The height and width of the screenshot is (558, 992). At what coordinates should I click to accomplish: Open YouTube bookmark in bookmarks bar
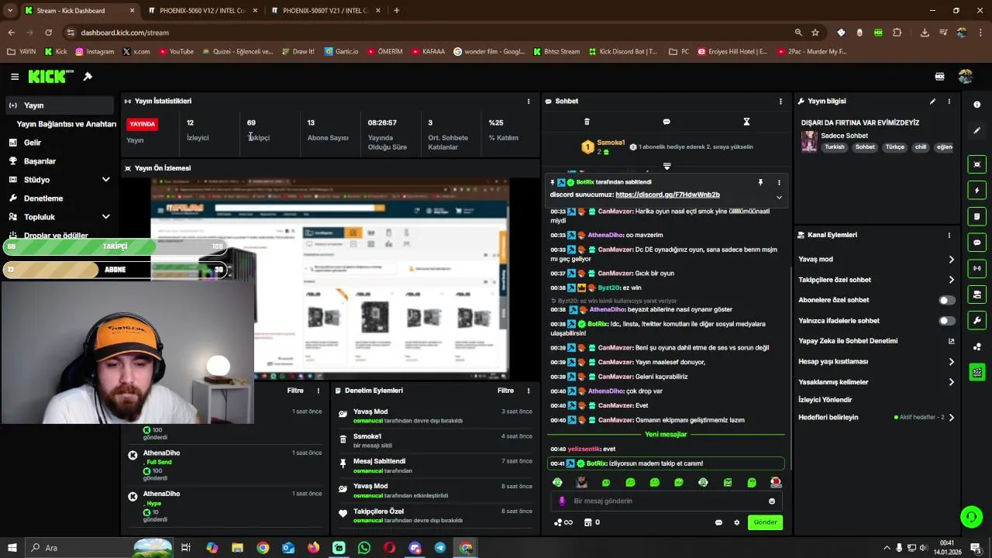click(176, 52)
